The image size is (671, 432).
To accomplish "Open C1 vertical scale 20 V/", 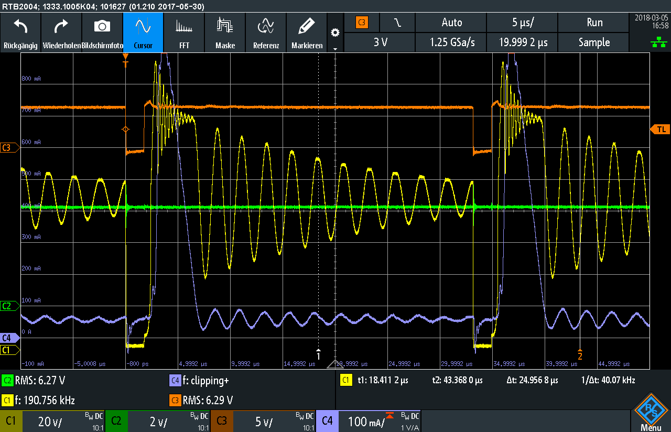I will 50,422.
